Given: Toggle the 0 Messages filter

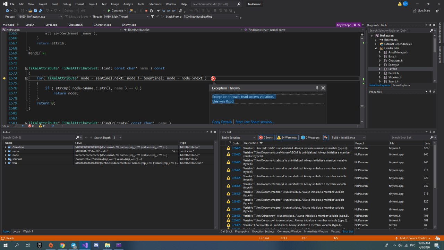Looking at the screenshot, I should point(310,137).
